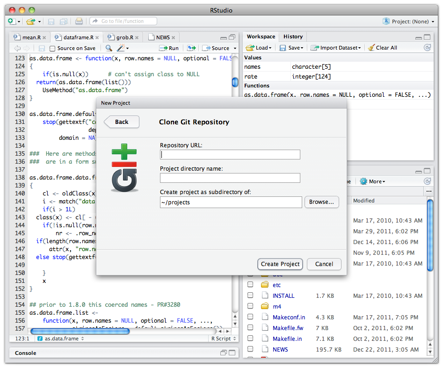Click the refresh icon in the Workspace panel
The height and width of the screenshot is (368, 443).
tap(427, 48)
